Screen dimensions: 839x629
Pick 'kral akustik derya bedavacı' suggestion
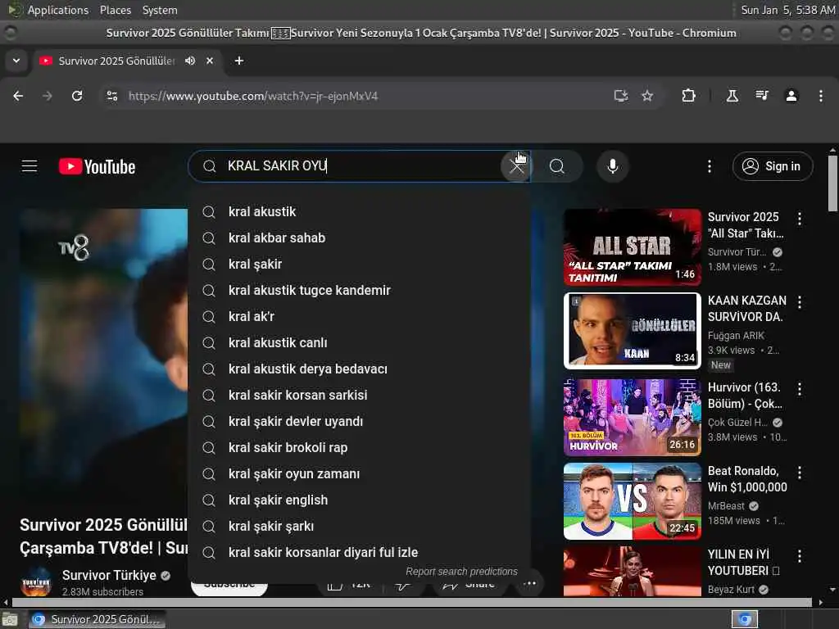point(359,369)
